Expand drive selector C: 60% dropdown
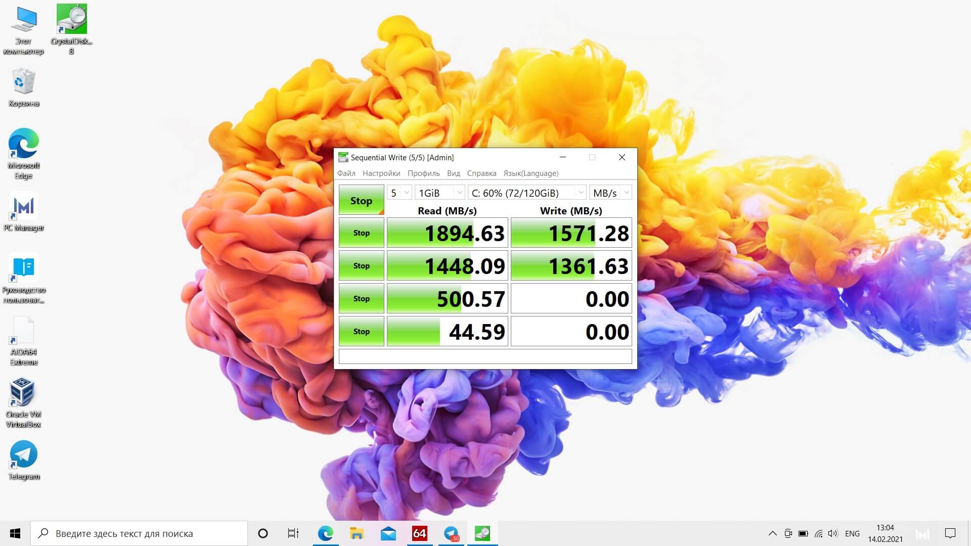This screenshot has height=546, width=971. (526, 193)
